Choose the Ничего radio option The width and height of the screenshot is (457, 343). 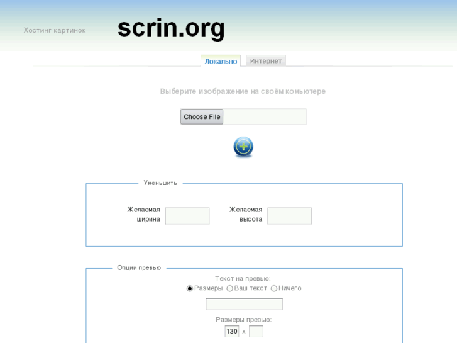274,288
